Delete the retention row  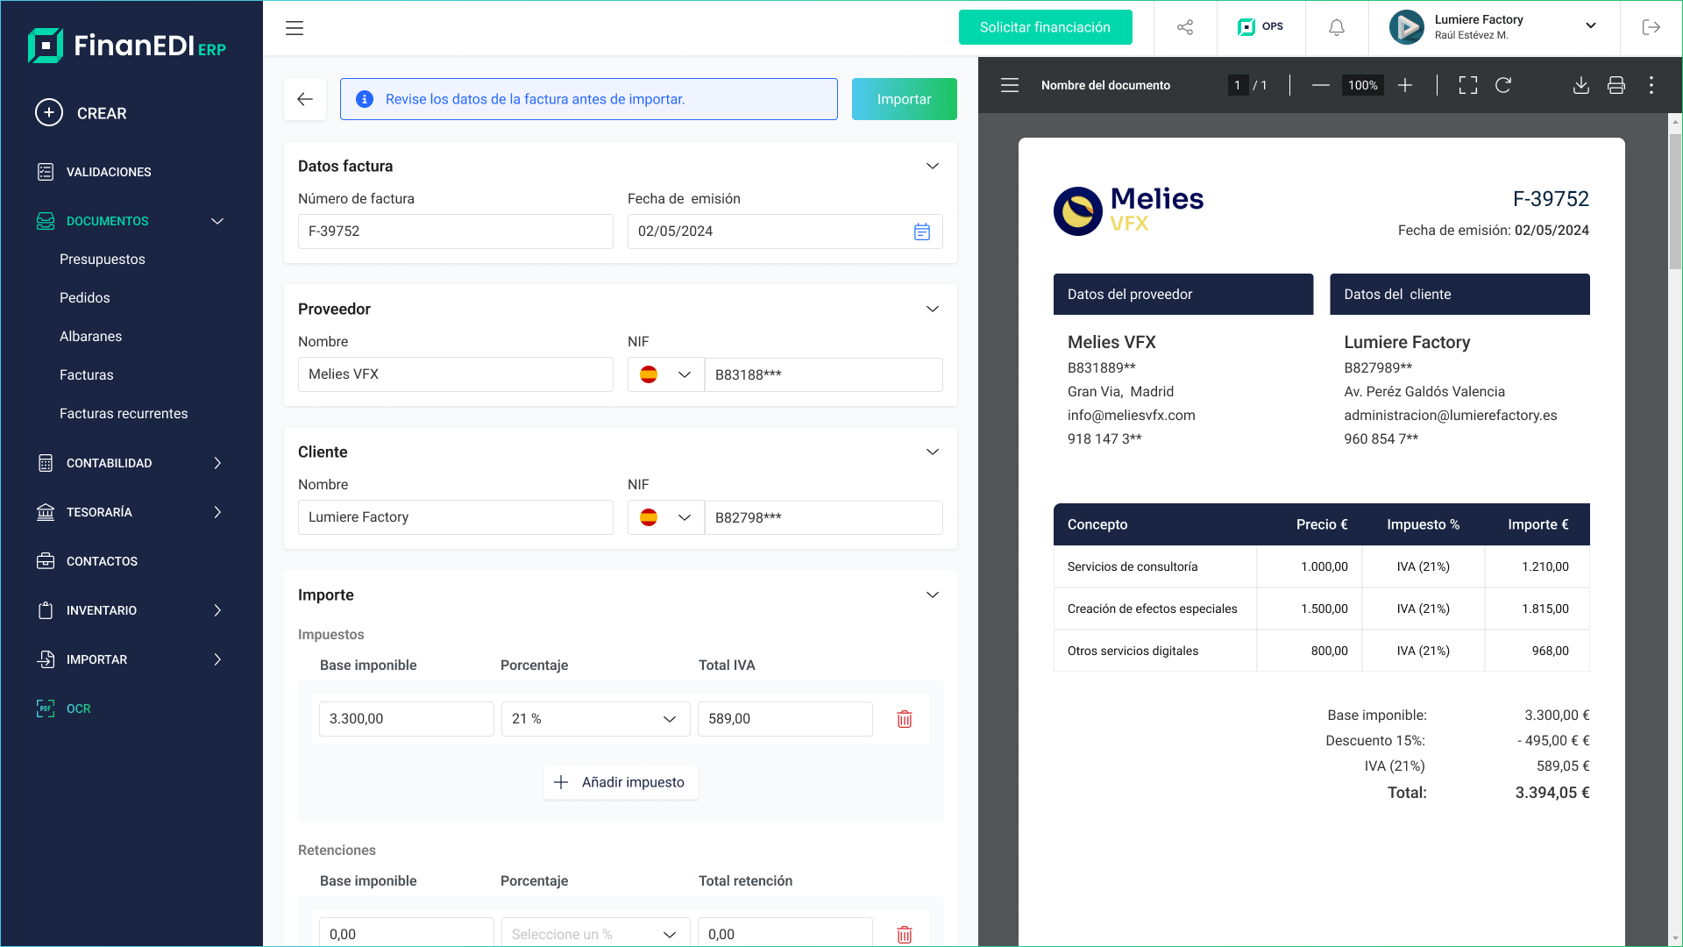pos(905,935)
